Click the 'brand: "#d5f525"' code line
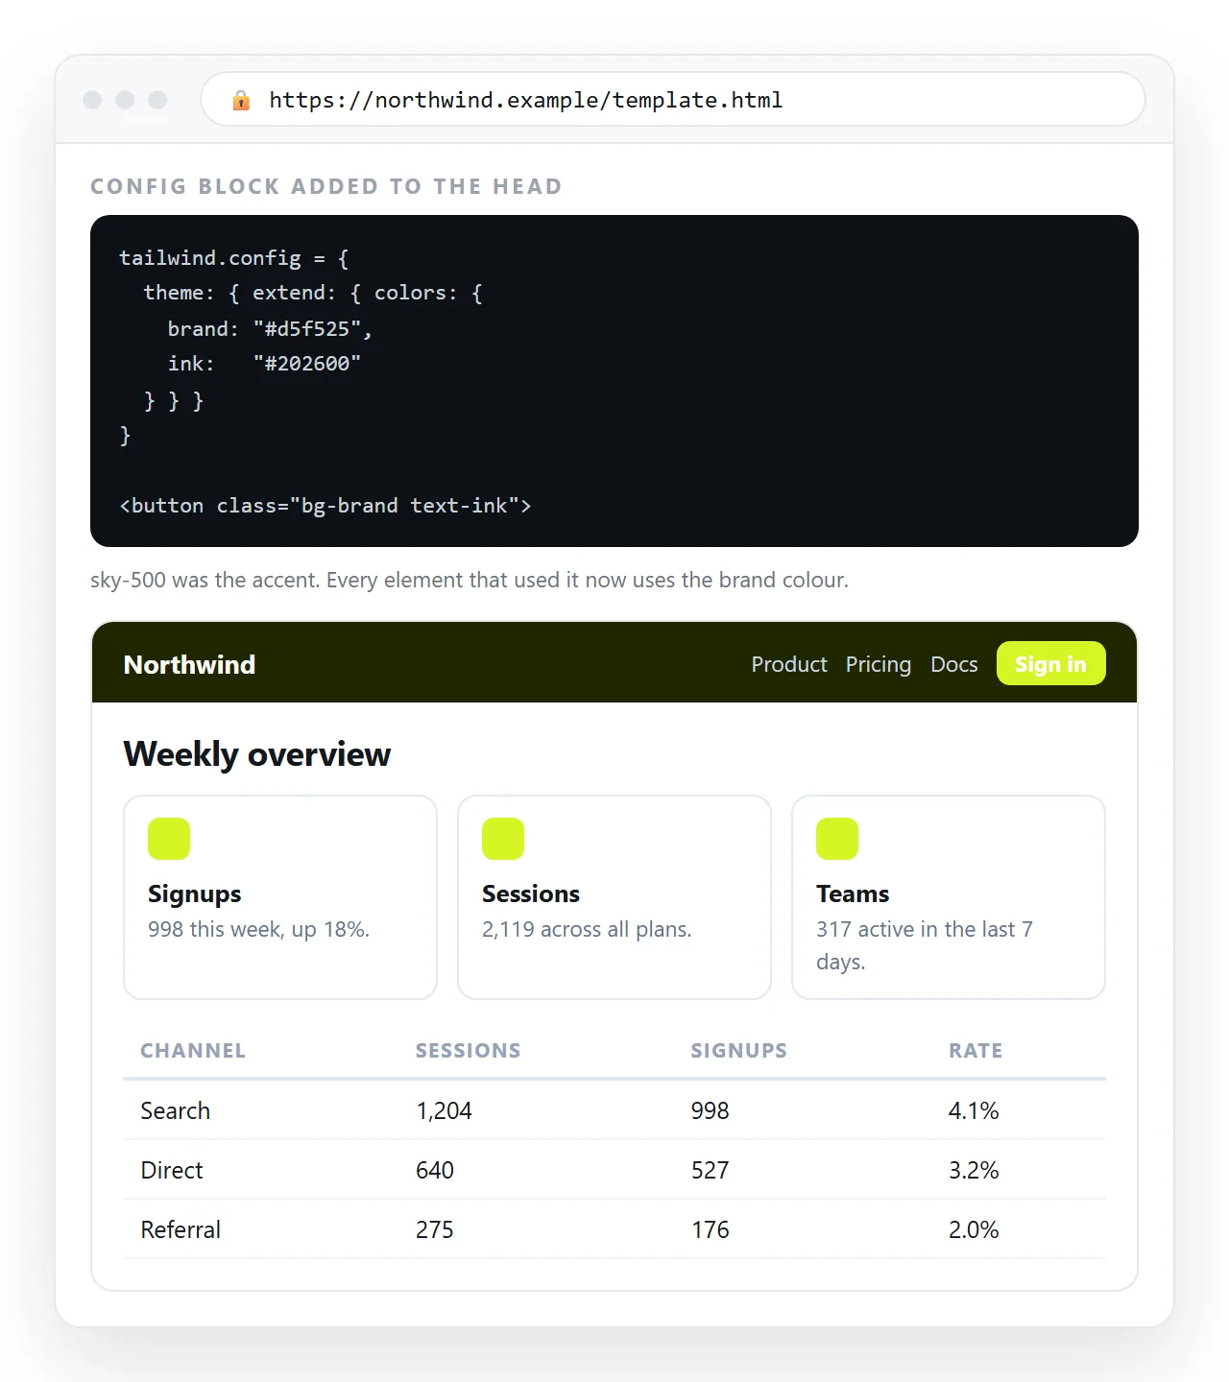Image resolution: width=1229 pixels, height=1382 pixels. click(270, 328)
